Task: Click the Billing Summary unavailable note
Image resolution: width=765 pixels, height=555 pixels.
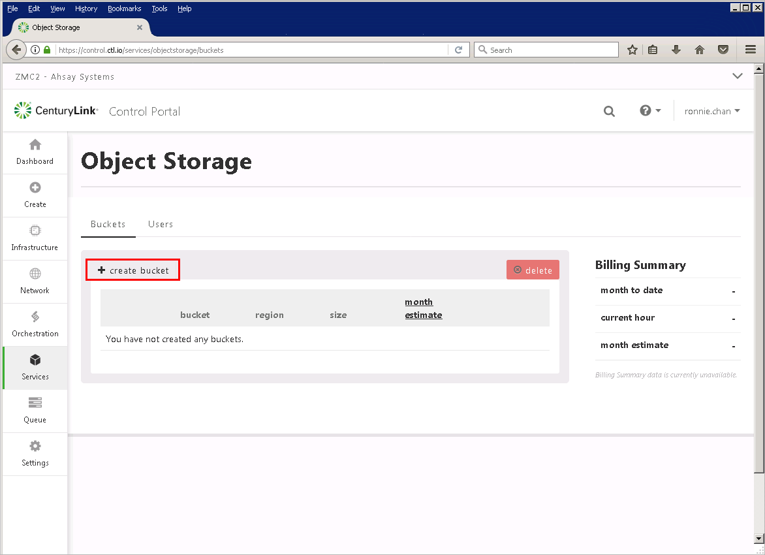Action: point(666,375)
